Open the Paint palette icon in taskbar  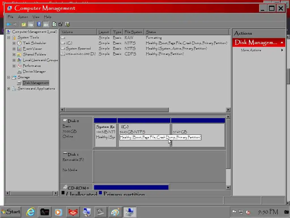tap(115, 212)
